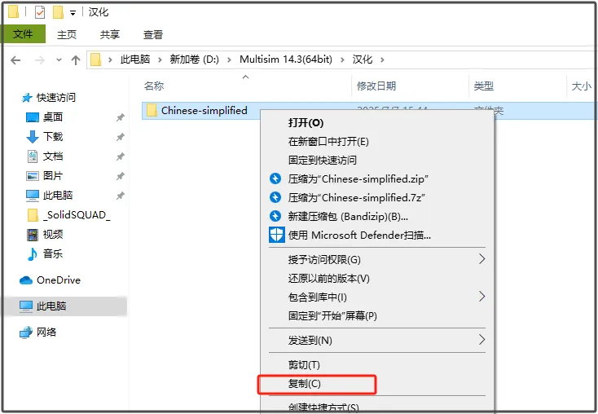The image size is (598, 414).
Task: Choose 新建压缩包 (Bandizip) menu entry
Action: (348, 217)
